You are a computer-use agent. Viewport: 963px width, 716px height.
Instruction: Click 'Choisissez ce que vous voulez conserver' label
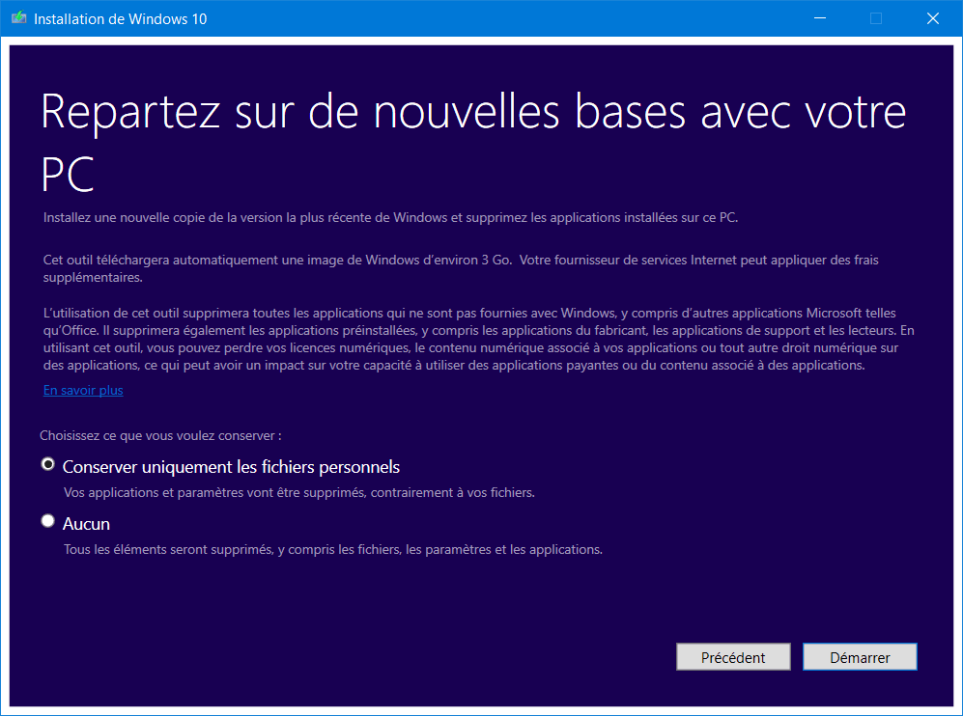(160, 435)
